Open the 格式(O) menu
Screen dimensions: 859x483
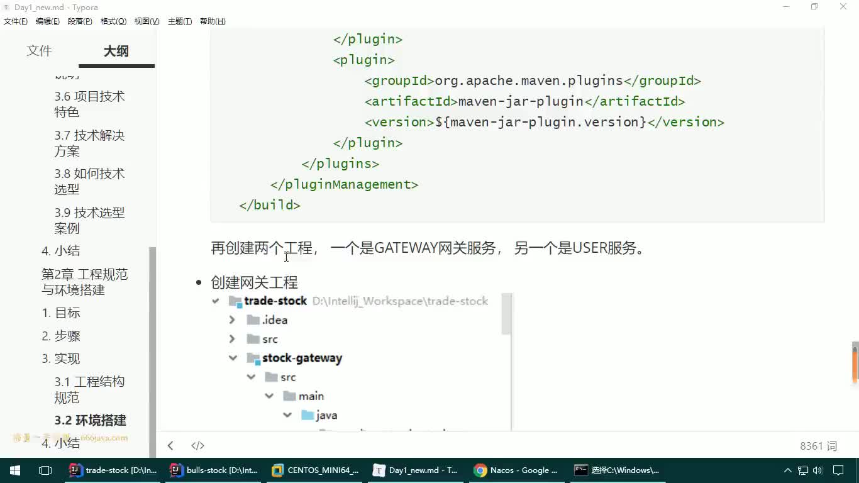[113, 21]
